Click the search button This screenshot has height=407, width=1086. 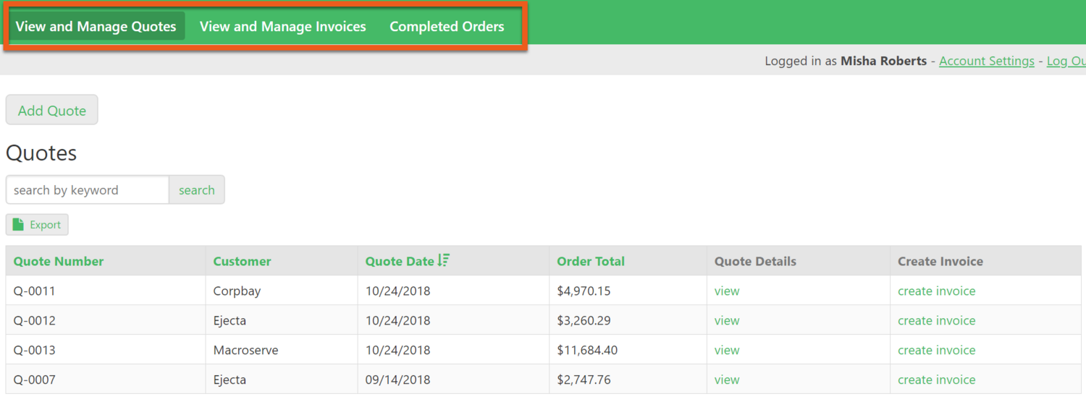pos(197,190)
